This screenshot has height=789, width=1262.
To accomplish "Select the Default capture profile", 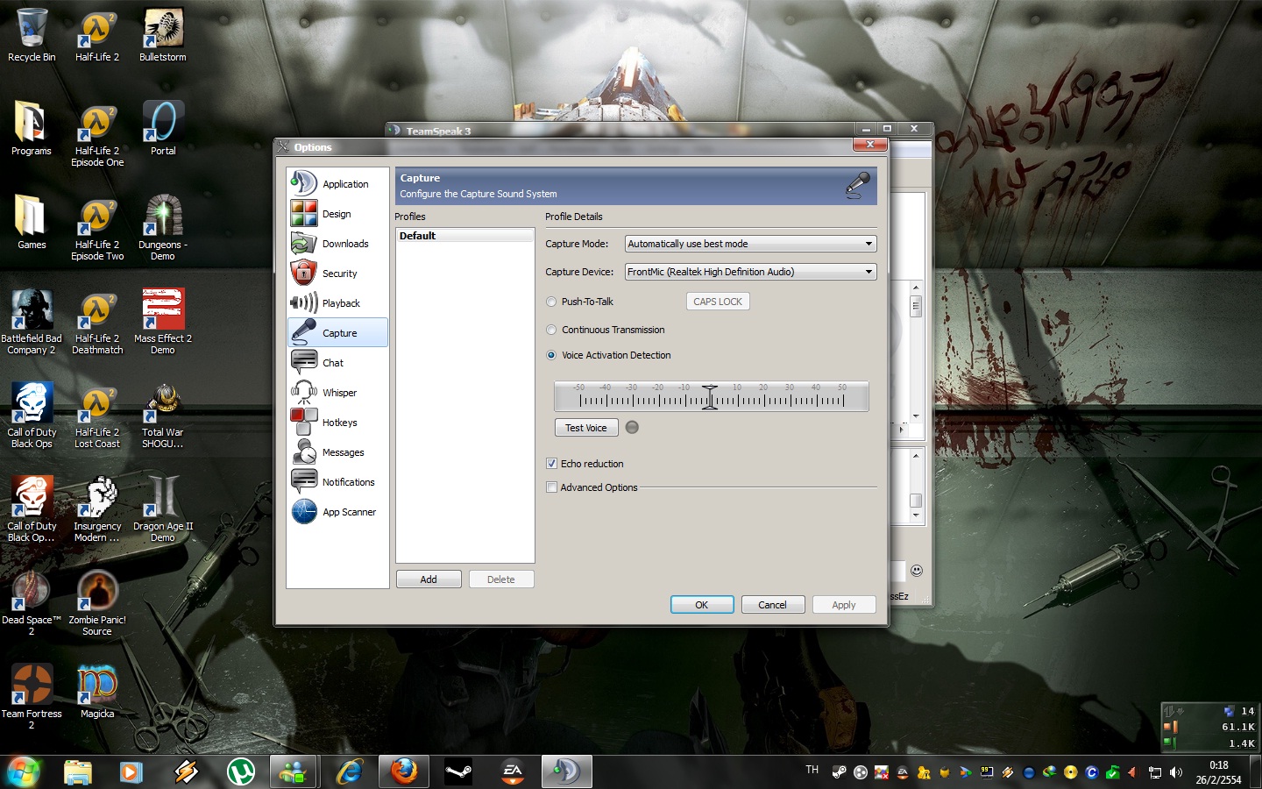I will pos(464,236).
